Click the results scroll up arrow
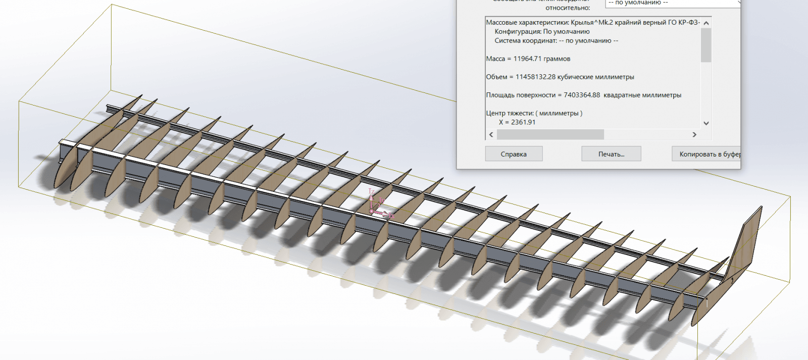 pyautogui.click(x=706, y=23)
